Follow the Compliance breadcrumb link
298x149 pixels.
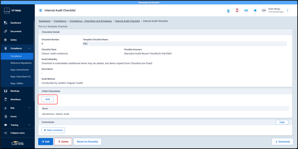[60, 21]
